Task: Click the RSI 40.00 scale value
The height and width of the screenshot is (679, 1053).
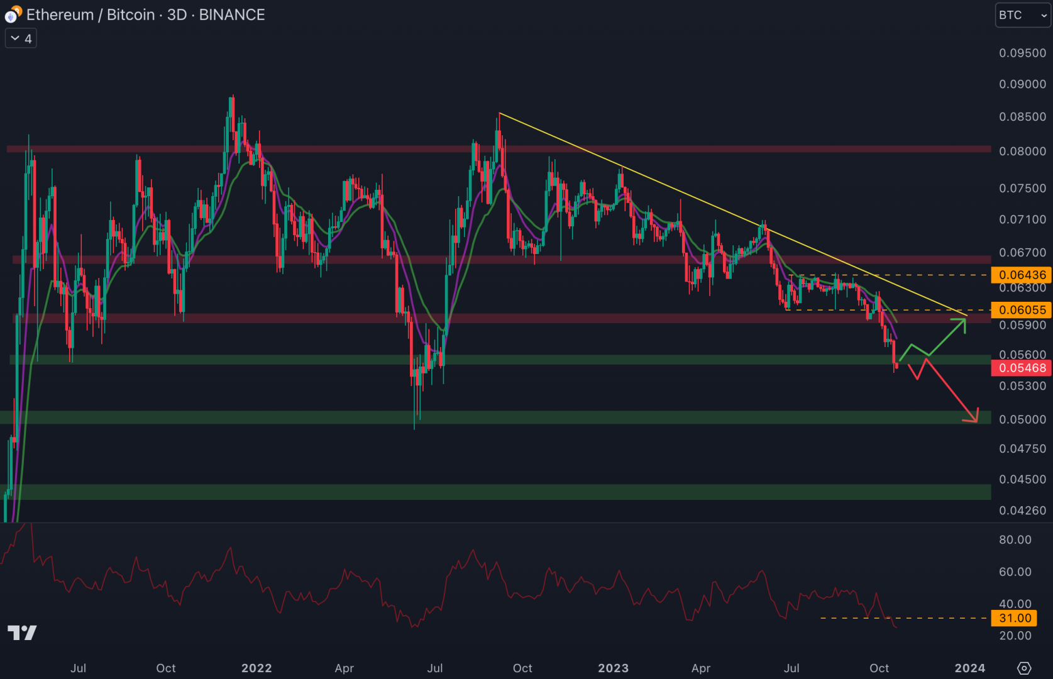Action: click(x=1015, y=604)
